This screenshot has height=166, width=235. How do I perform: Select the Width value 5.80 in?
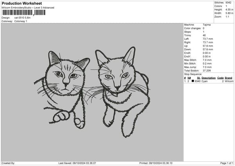tap(229, 13)
